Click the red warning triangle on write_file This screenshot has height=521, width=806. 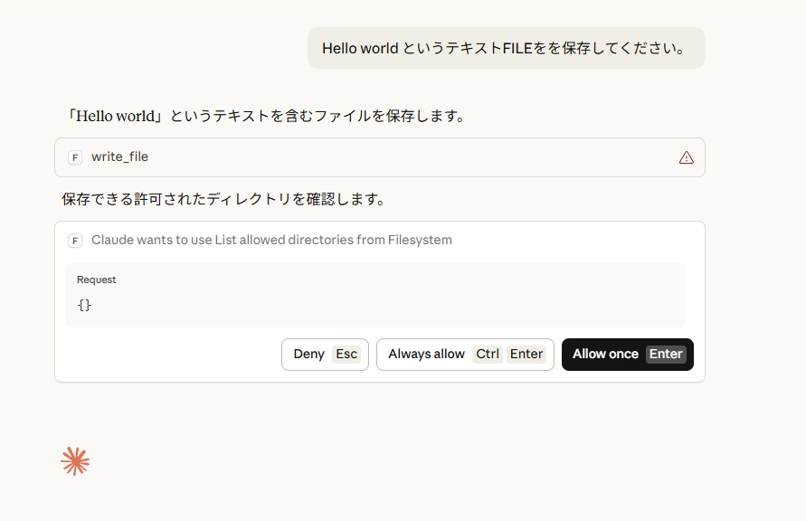pos(686,157)
